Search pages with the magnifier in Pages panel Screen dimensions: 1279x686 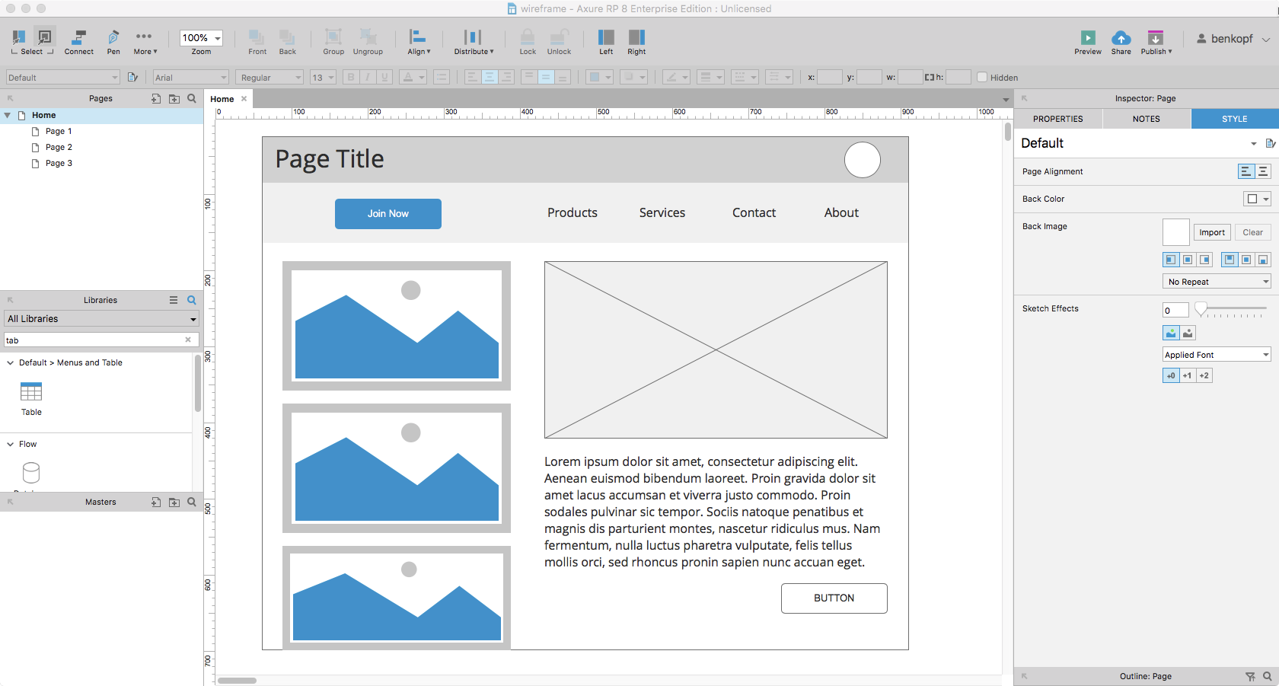tap(191, 98)
